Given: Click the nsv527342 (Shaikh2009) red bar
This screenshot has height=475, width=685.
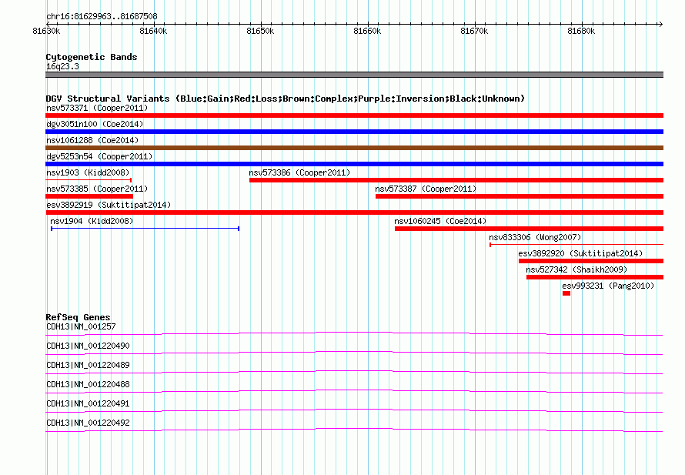Looking at the screenshot, I should tap(595, 277).
